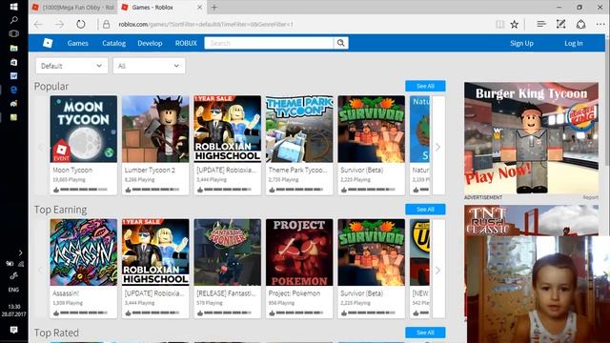This screenshot has width=610, height=343.
Task: Advance Top Earning row with right arrow
Action: point(438,270)
